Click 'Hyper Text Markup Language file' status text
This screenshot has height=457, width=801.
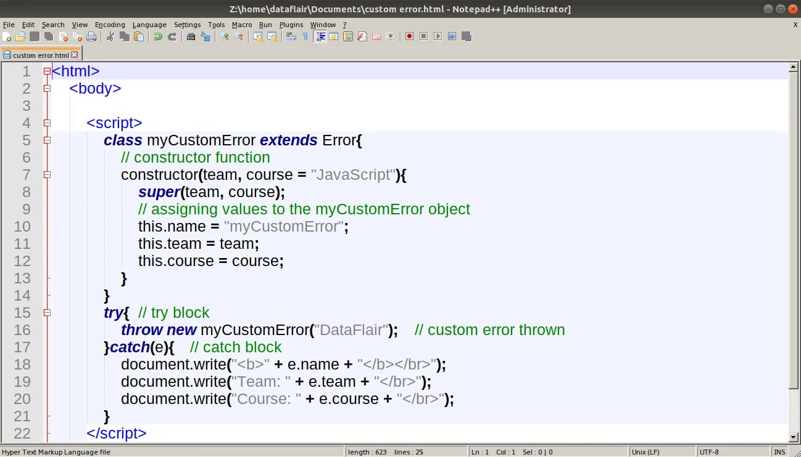click(x=56, y=452)
